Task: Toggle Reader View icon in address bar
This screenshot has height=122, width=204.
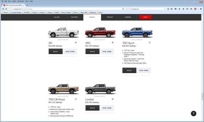Action: 123,9
